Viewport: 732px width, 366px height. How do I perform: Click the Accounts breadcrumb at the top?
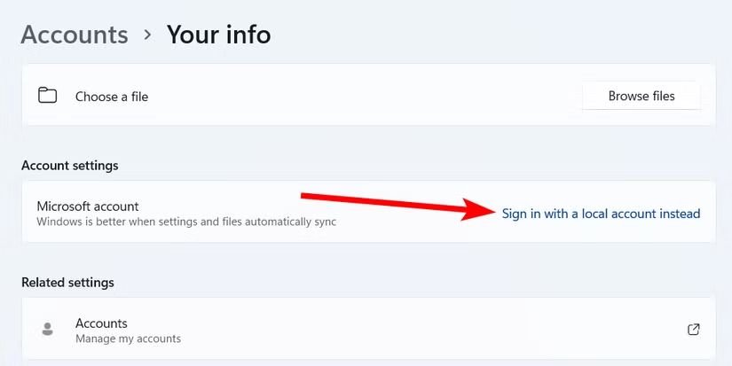click(75, 35)
